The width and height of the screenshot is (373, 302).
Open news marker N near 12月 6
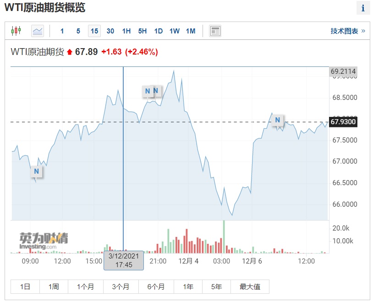(277, 121)
